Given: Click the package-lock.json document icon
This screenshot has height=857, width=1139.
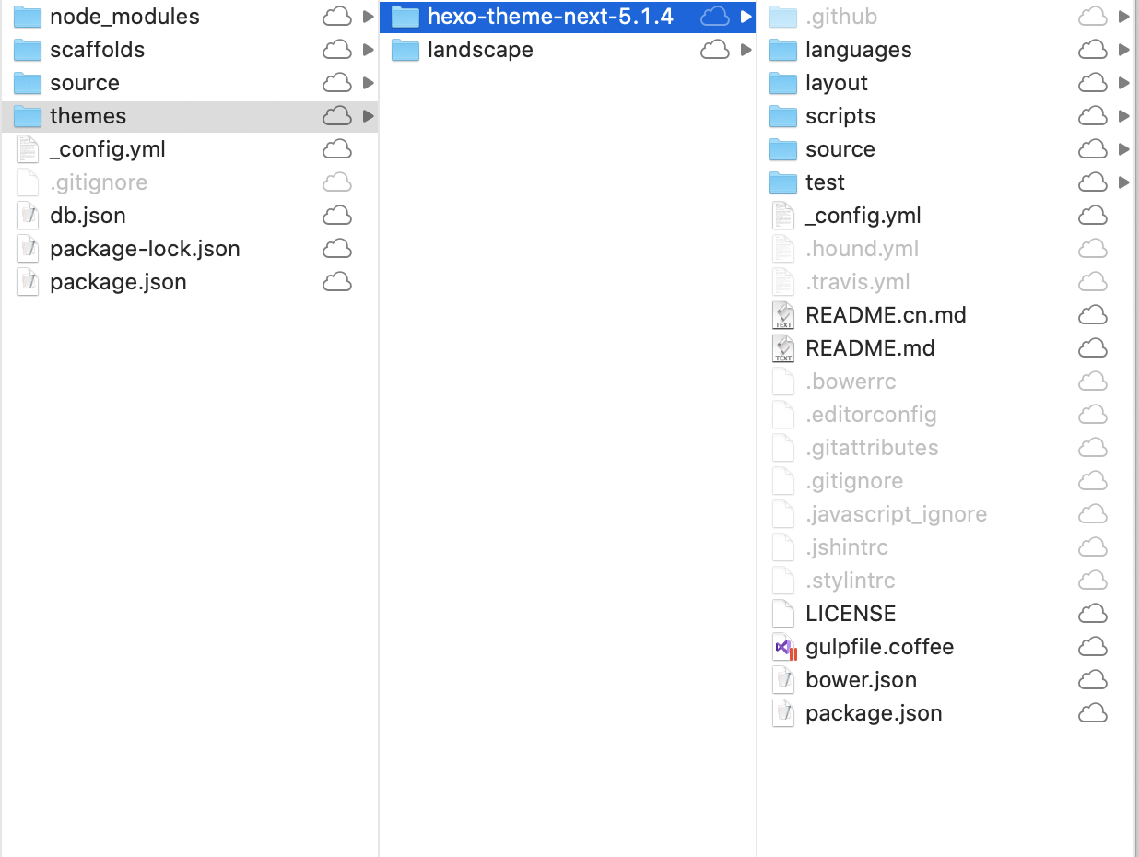Looking at the screenshot, I should coord(28,249).
